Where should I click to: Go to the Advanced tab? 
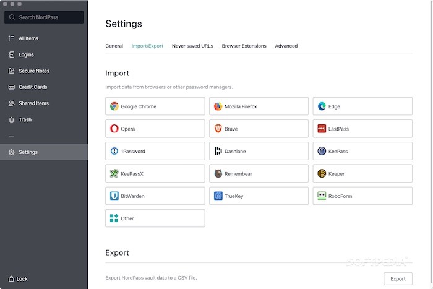(x=286, y=46)
